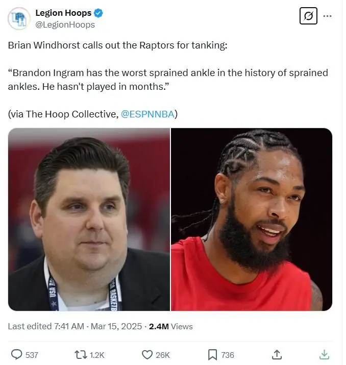The height and width of the screenshot is (365, 346).
Task: Click the repost arrows icon
Action: tap(81, 355)
